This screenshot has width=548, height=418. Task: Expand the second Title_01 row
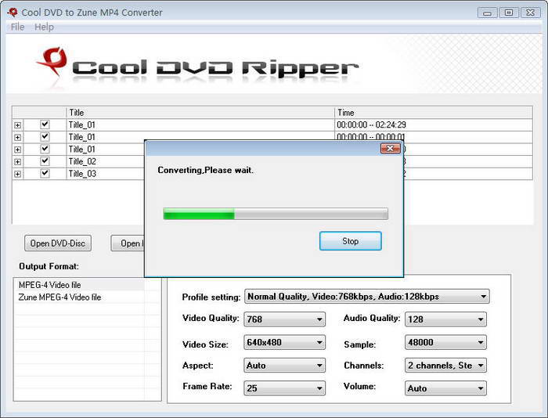(x=18, y=137)
